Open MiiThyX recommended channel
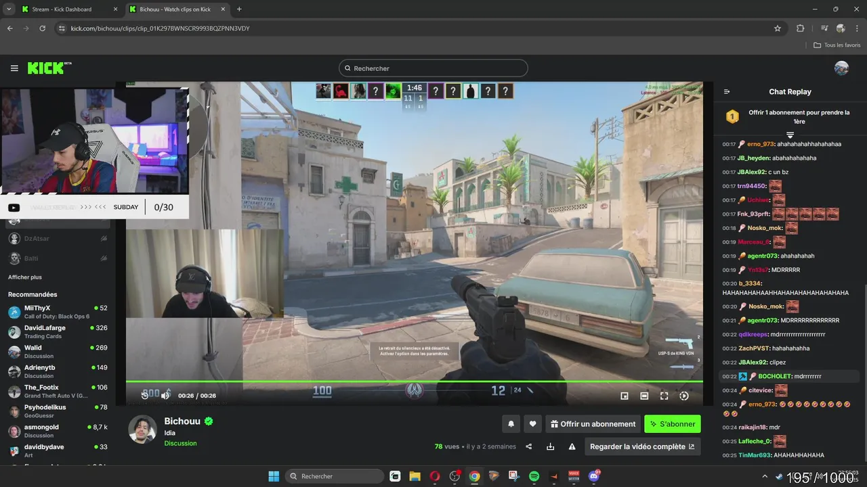This screenshot has width=867, height=487. coord(58,312)
